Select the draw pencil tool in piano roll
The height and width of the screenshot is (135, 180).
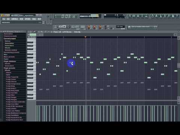click(34, 32)
